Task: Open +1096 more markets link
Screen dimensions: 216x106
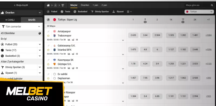Action: coord(208,49)
